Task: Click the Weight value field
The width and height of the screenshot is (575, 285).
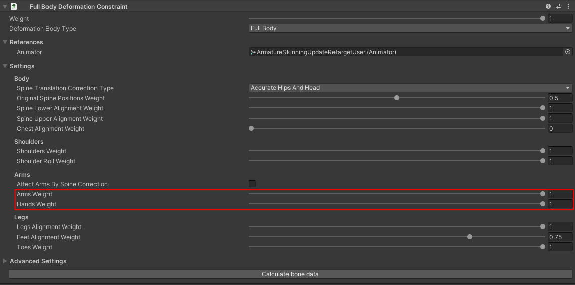Action: 560,18
